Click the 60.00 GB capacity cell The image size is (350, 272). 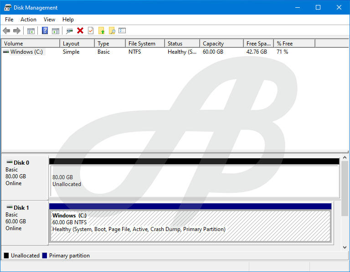(213, 52)
